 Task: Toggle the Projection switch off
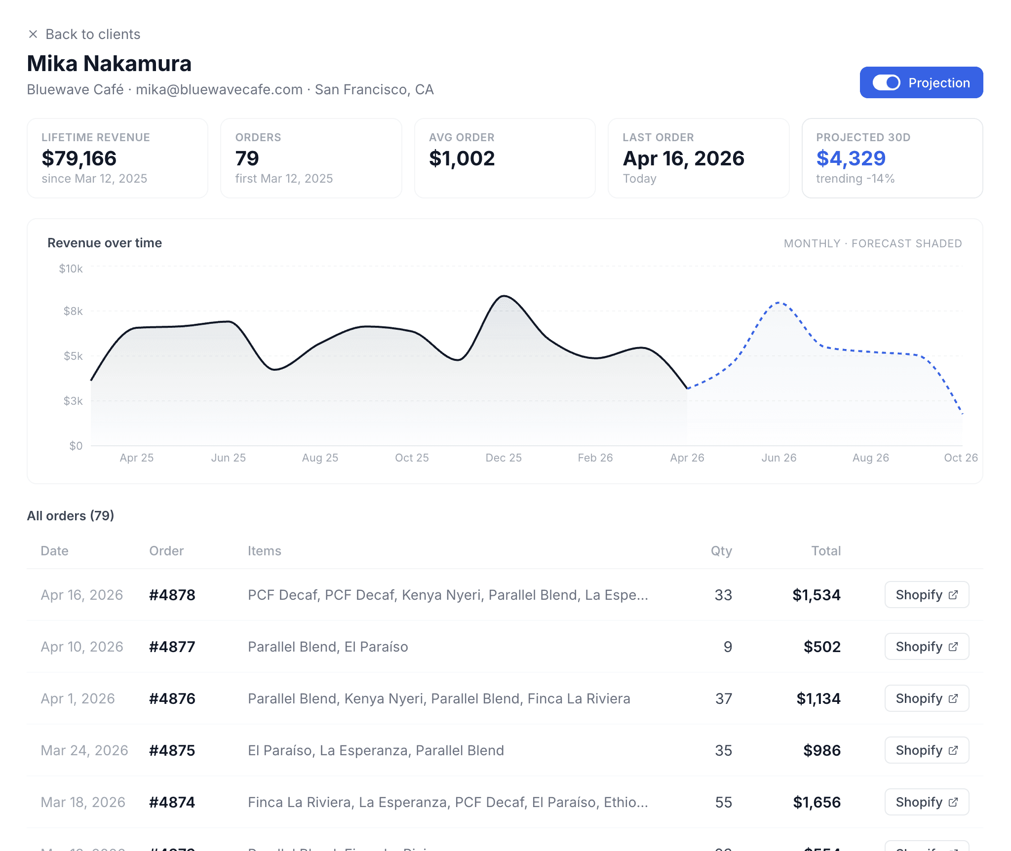886,82
